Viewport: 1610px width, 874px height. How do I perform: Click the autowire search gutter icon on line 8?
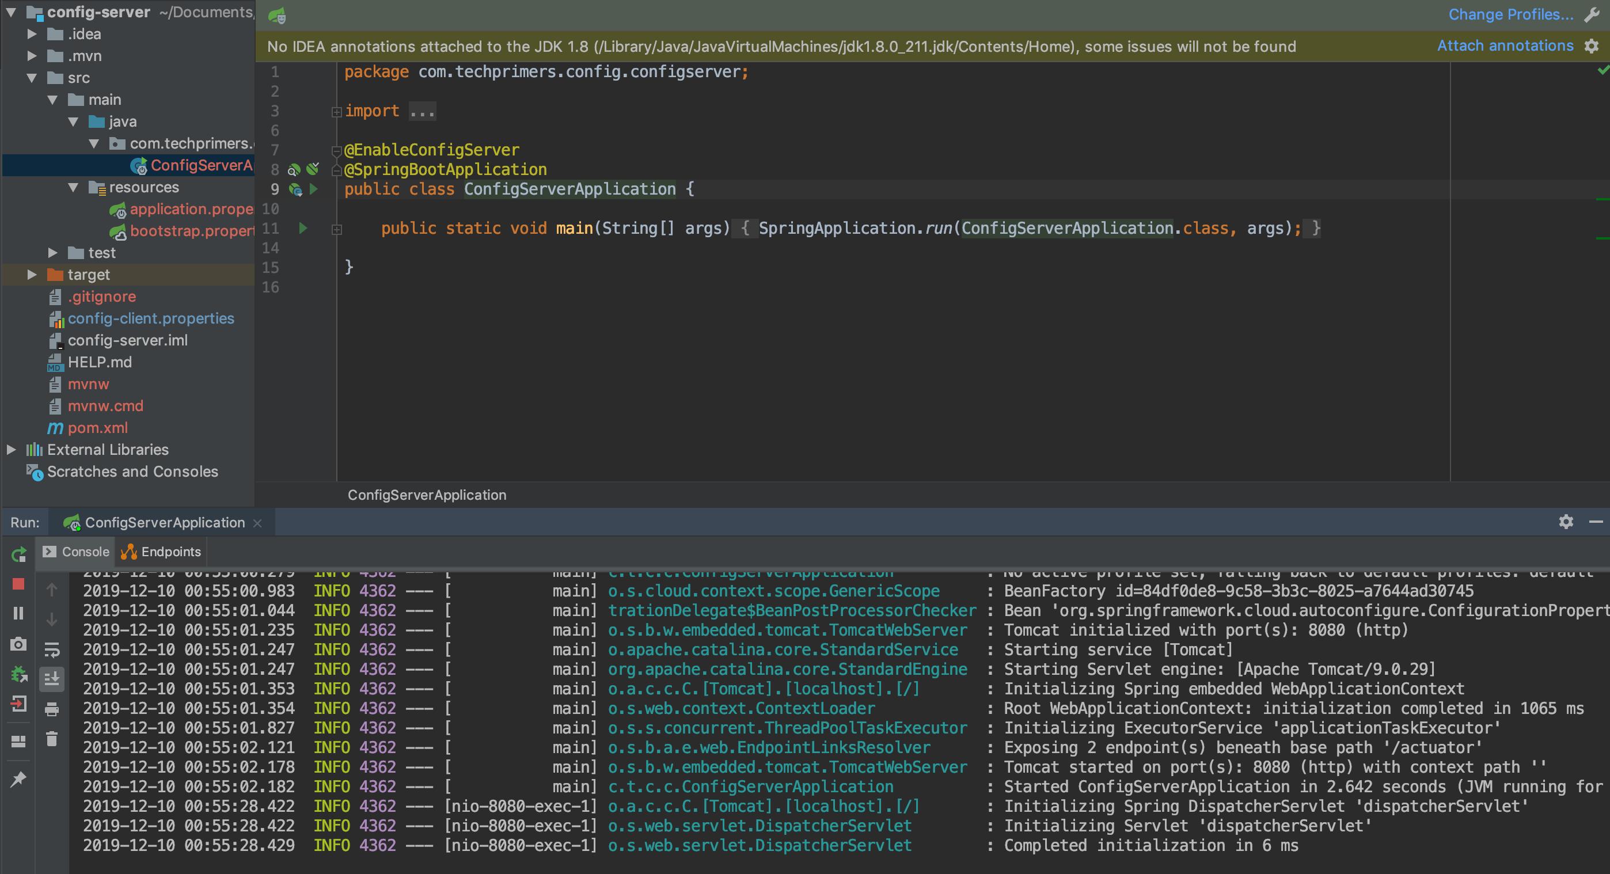coord(294,169)
